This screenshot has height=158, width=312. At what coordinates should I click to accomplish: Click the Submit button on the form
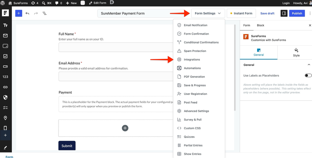(x=67, y=146)
